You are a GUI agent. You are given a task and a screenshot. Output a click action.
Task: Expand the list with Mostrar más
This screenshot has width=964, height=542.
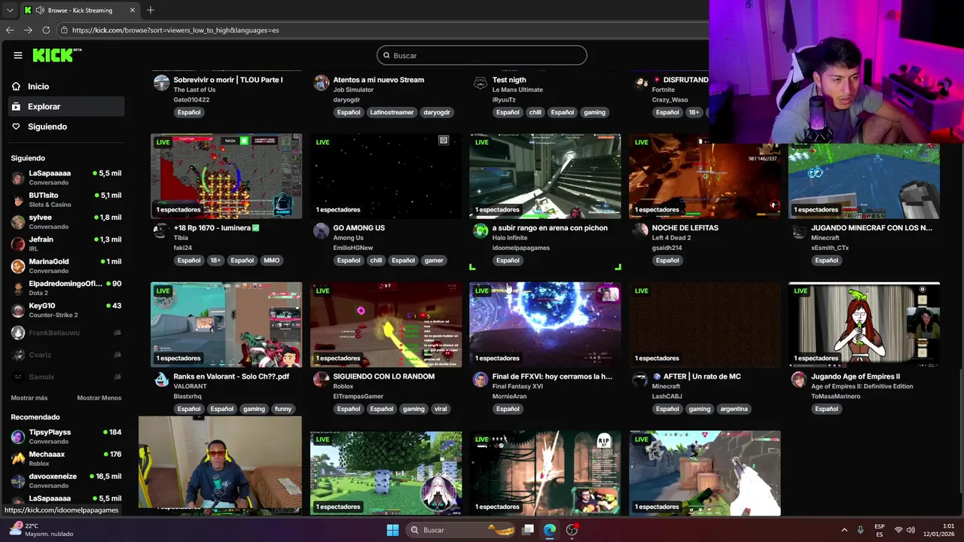point(29,397)
